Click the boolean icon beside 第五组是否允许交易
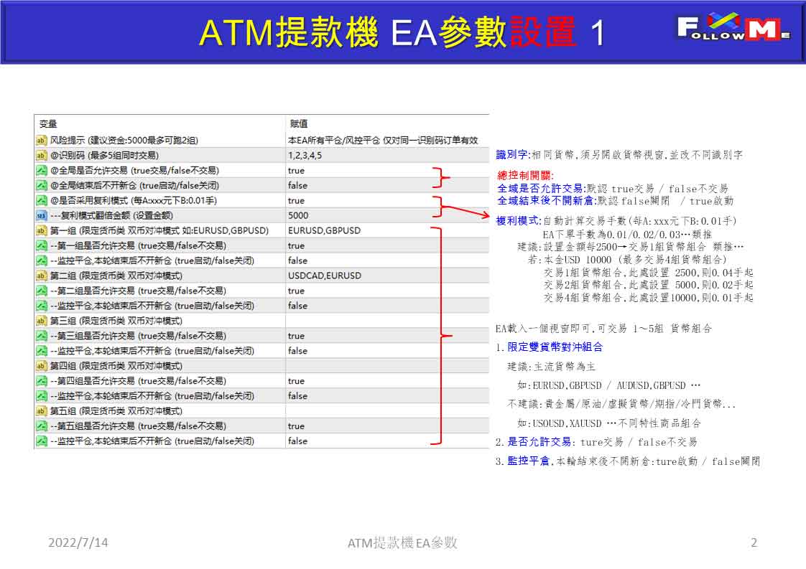The height and width of the screenshot is (569, 806). coord(41,426)
